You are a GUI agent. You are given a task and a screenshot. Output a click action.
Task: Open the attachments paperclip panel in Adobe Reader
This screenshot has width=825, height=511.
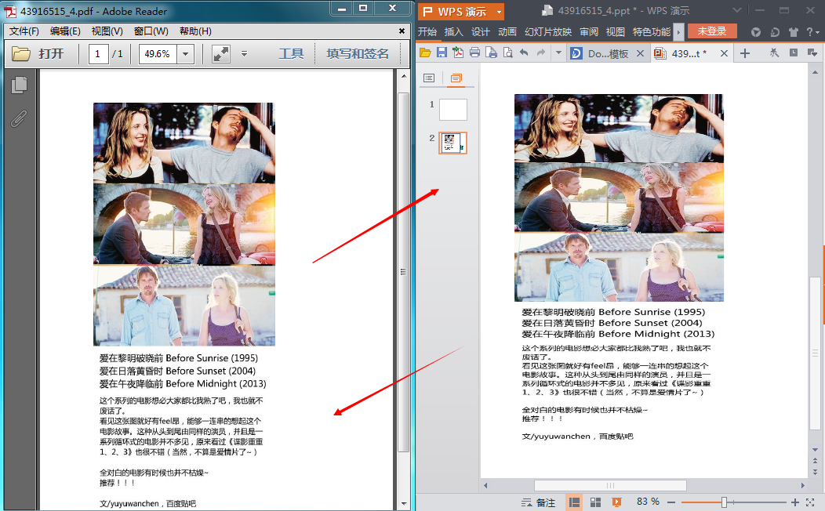(19, 119)
